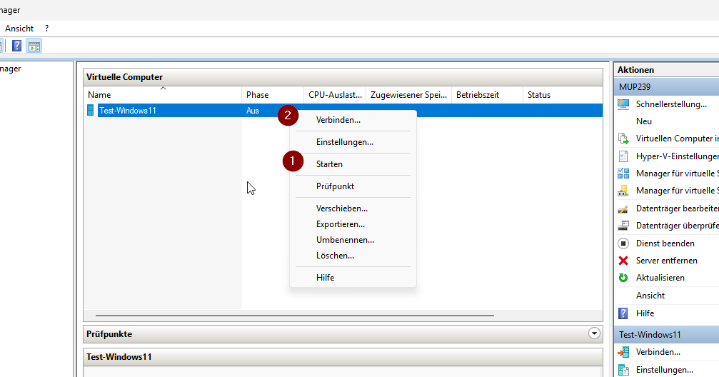
Task: Click the green Aktualisieren refresh icon
Action: pos(623,278)
